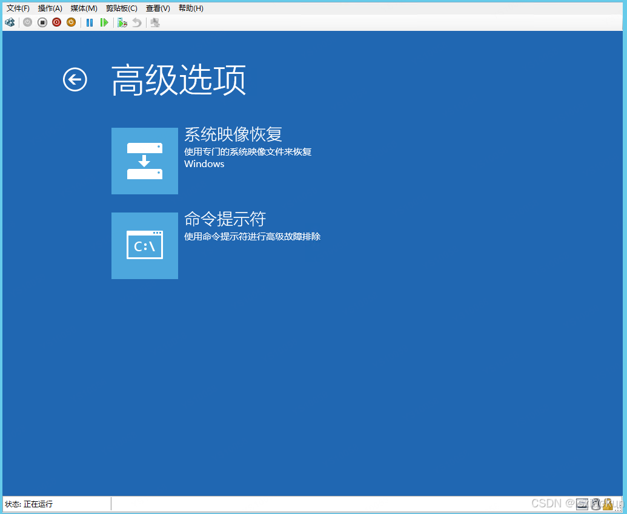The height and width of the screenshot is (514, 627).
Task: Click the Turn Off virtual machine toolbar icon
Action: [x=42, y=22]
